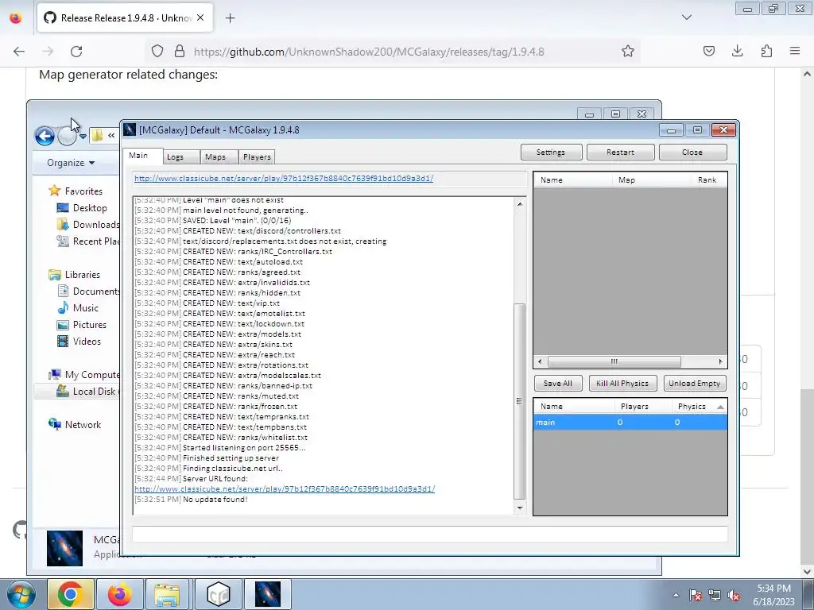Select the Players tab in MCGalaxy

tap(257, 156)
